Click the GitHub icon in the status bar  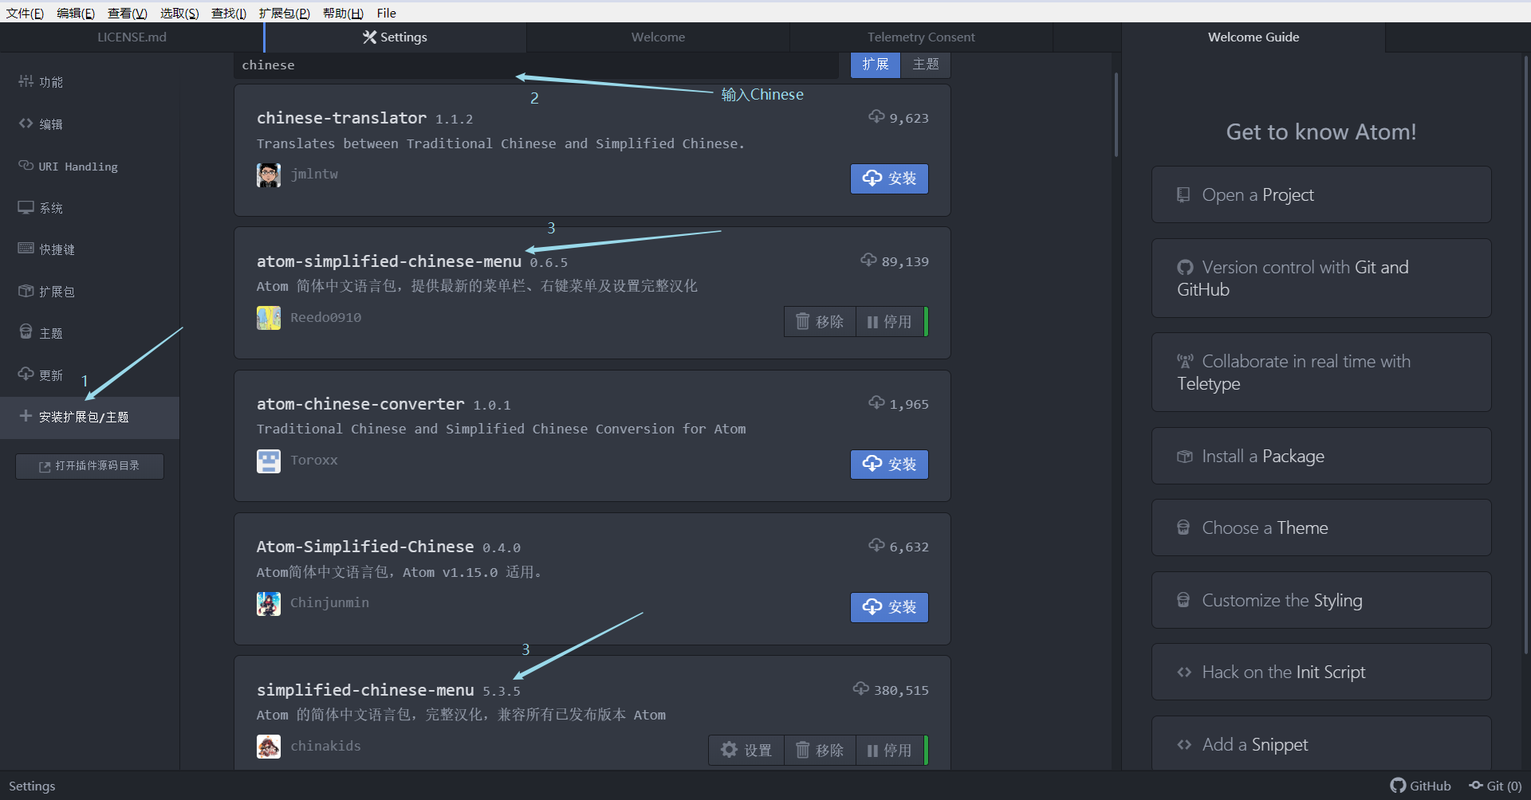(x=1398, y=786)
